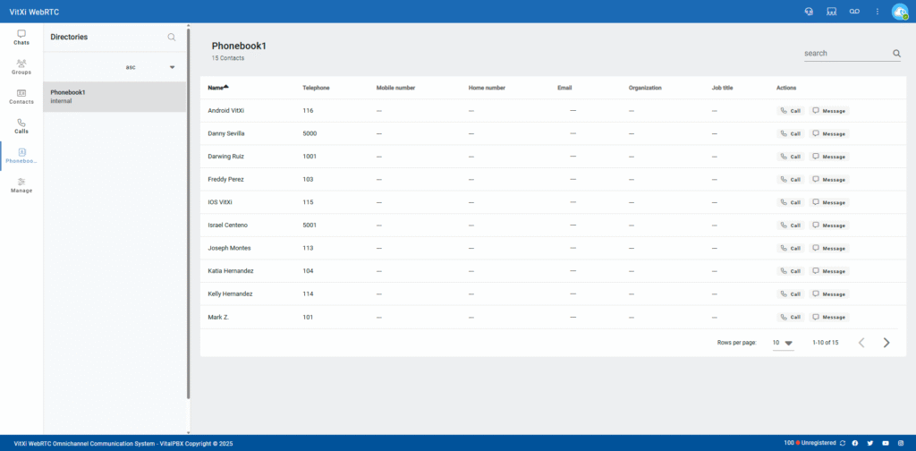The width and height of the screenshot is (916, 451).
Task: Go to next page of contacts
Action: coord(886,343)
